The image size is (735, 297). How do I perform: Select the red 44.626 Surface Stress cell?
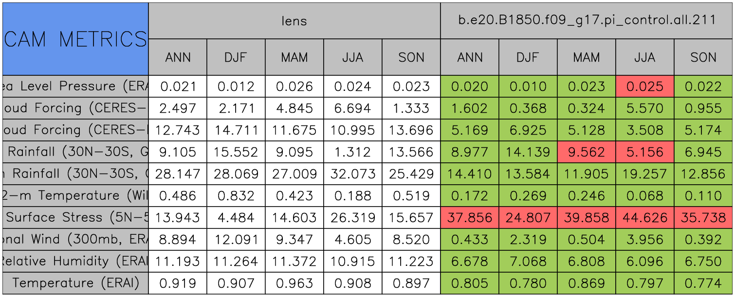click(x=645, y=217)
